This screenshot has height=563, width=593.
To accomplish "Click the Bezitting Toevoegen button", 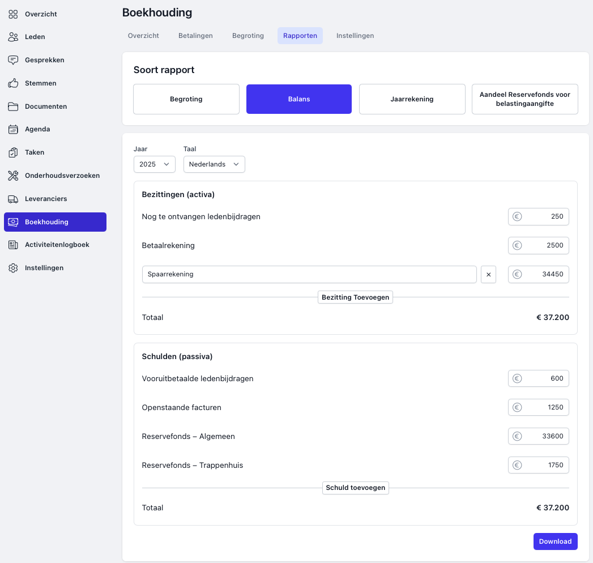I will (x=355, y=297).
